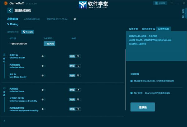Switch to the how to connect phone tab
187x127 pixels.
148,29
